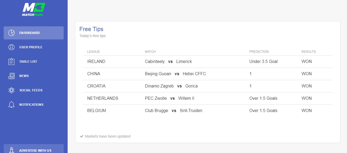
Task: Click the MatchPlug logo
Action: click(34, 9)
